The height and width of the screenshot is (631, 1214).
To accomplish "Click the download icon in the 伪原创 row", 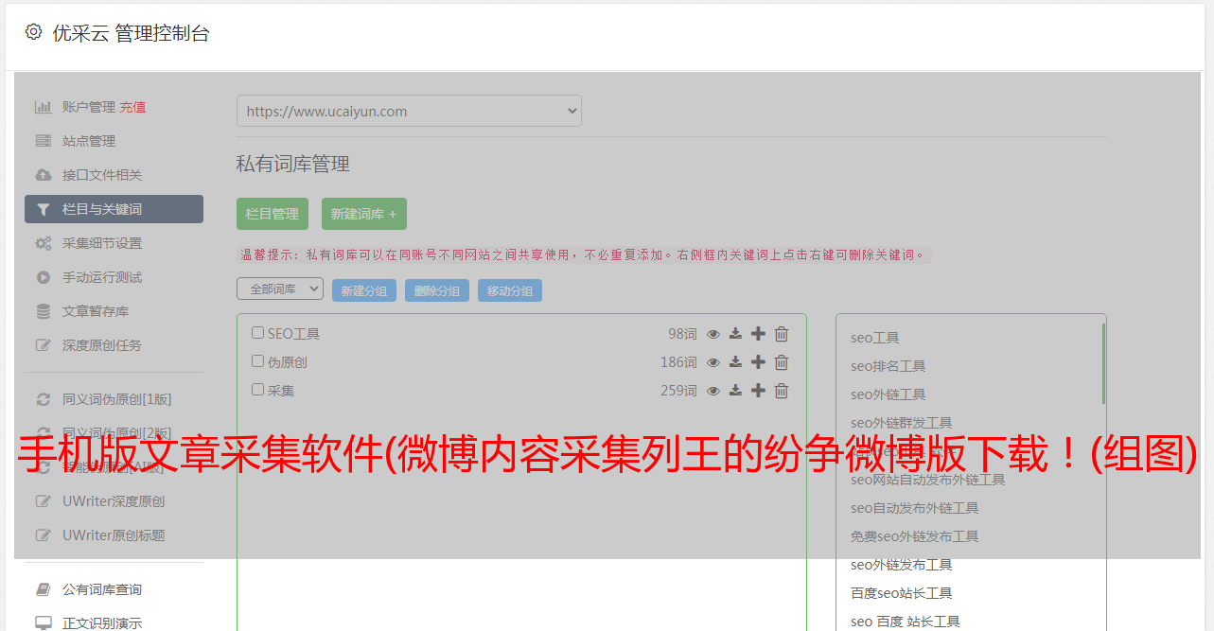I will pos(735,362).
